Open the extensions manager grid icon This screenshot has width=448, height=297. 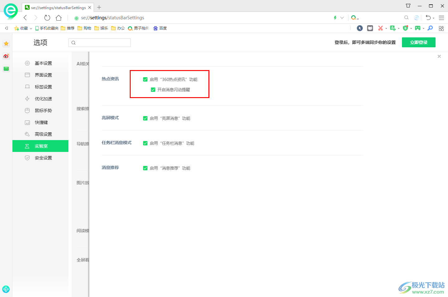(x=441, y=28)
